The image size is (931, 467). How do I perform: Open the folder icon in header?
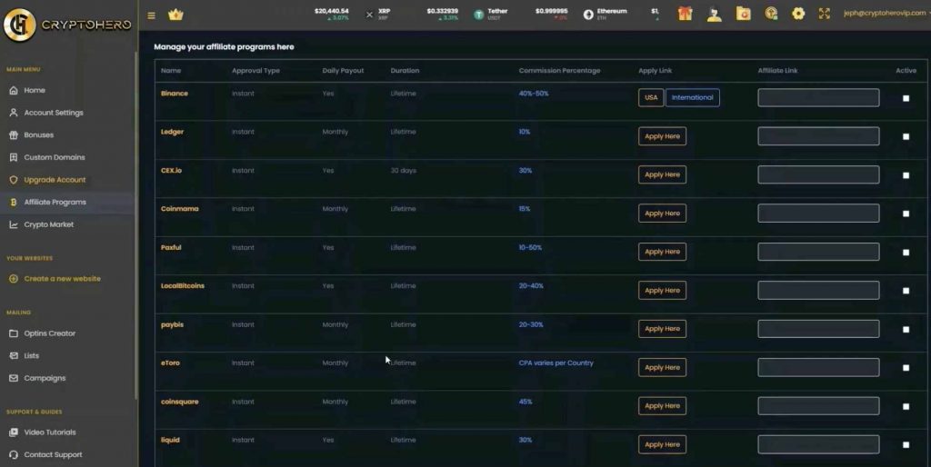coord(743,14)
